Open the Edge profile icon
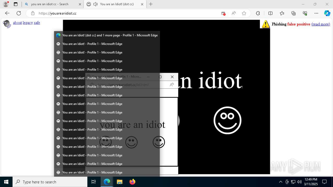This screenshot has width=333, height=187. [x=6, y=4]
